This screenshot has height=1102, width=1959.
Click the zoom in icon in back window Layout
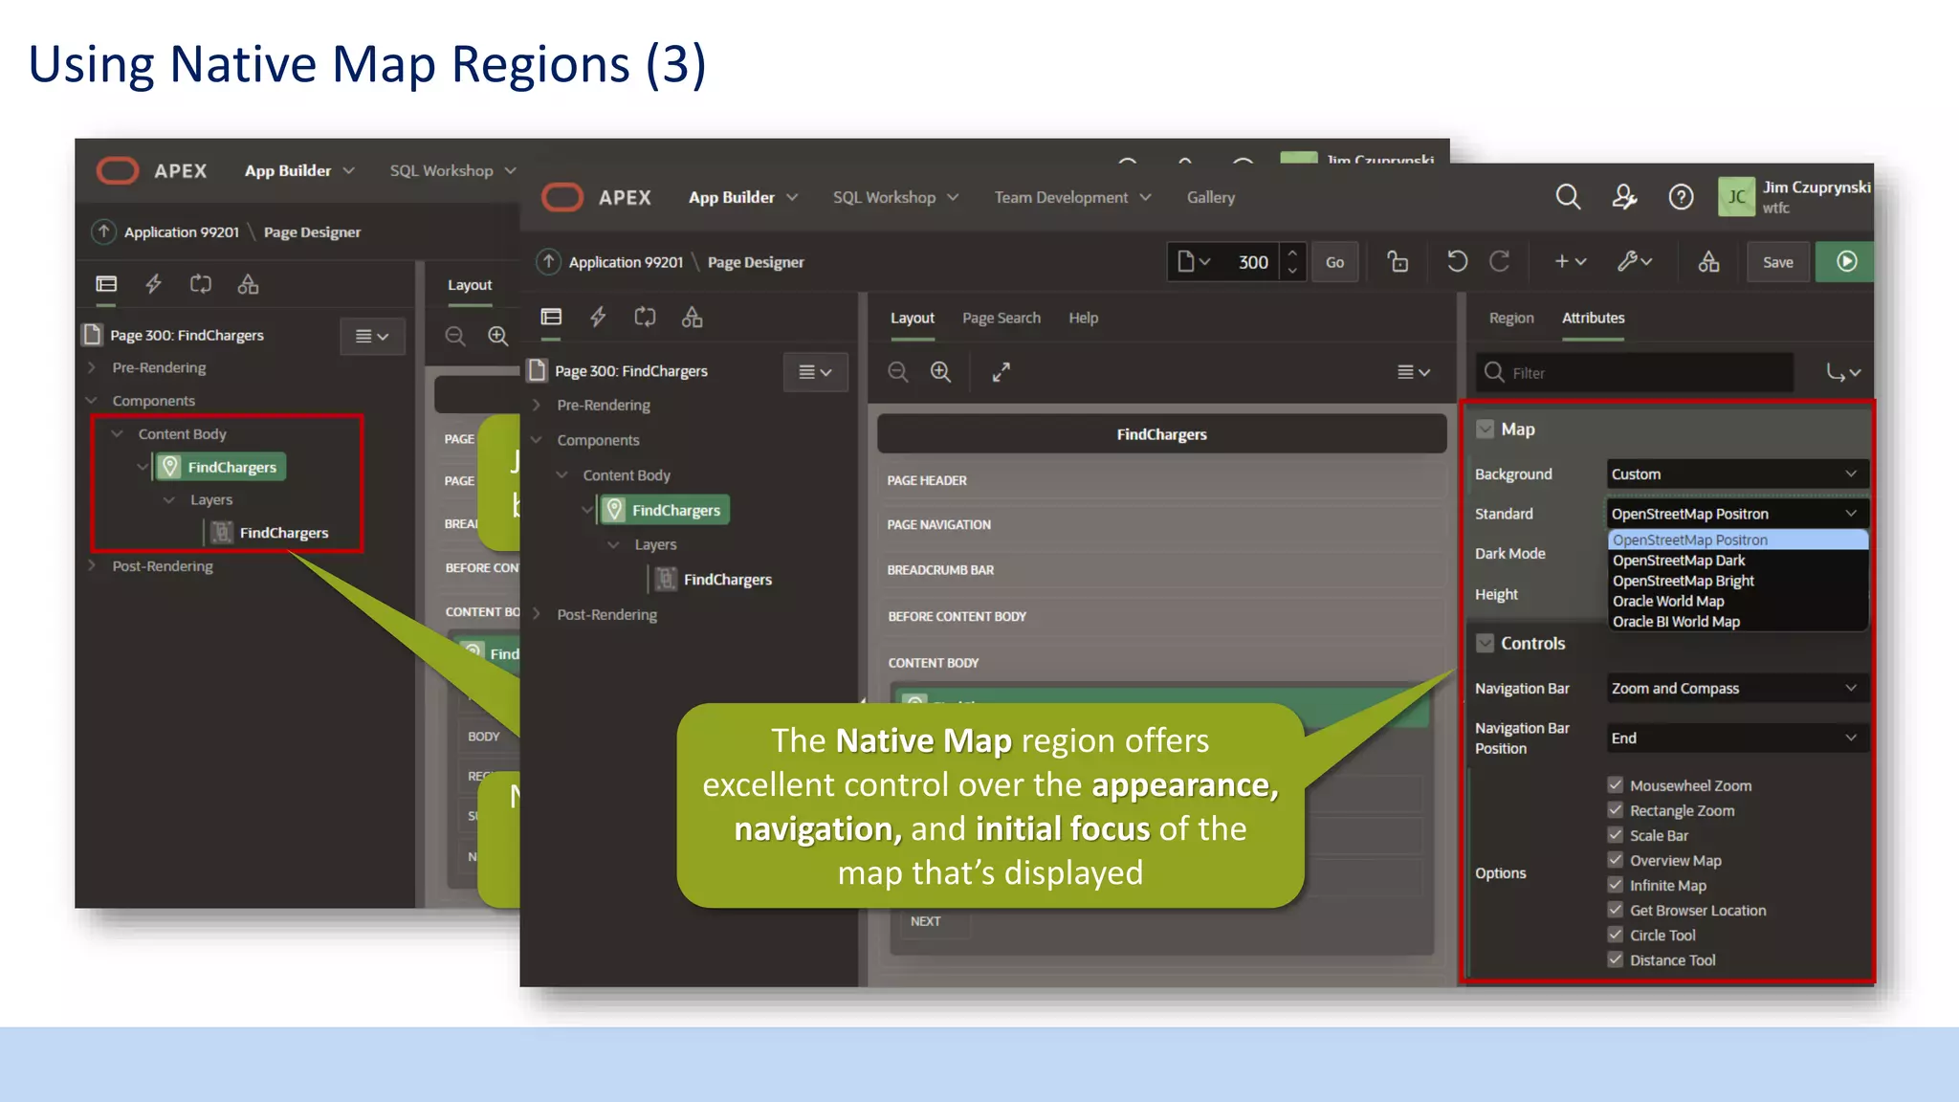[498, 336]
